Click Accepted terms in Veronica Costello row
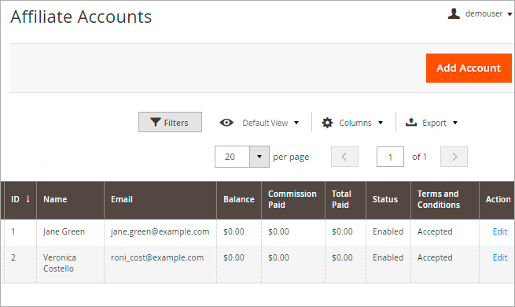Screen dimensions: 515x307 435,258
